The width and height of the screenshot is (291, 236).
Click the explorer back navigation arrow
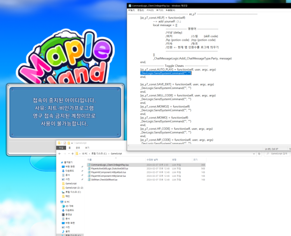(59, 153)
